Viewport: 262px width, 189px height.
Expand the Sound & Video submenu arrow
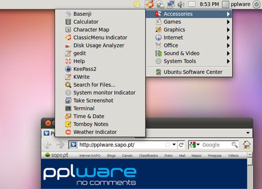[x=228, y=53]
